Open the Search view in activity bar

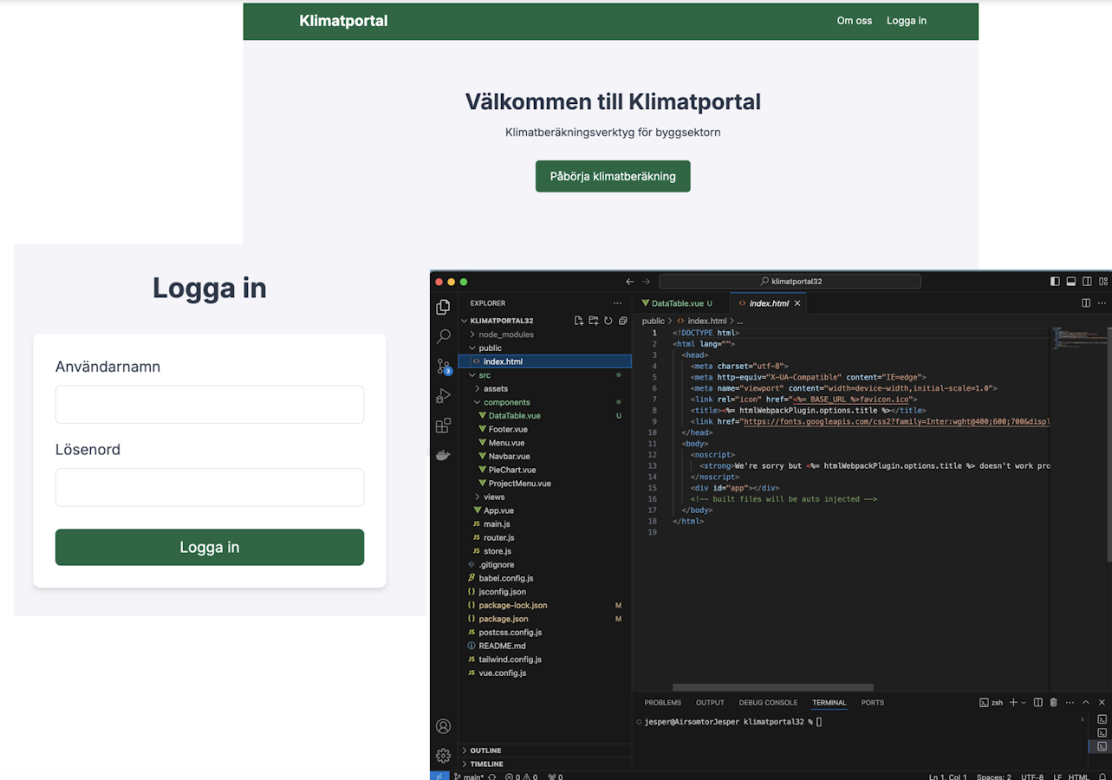pos(443,336)
